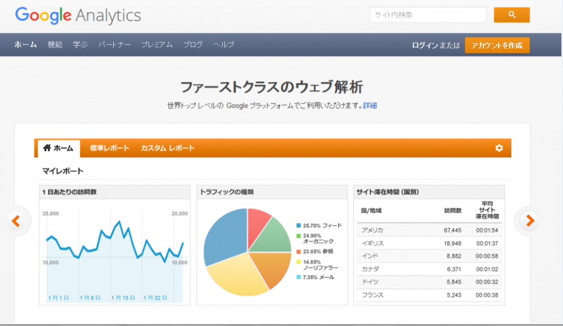
Task: Select the アメリカ table row label
Action: (x=372, y=230)
